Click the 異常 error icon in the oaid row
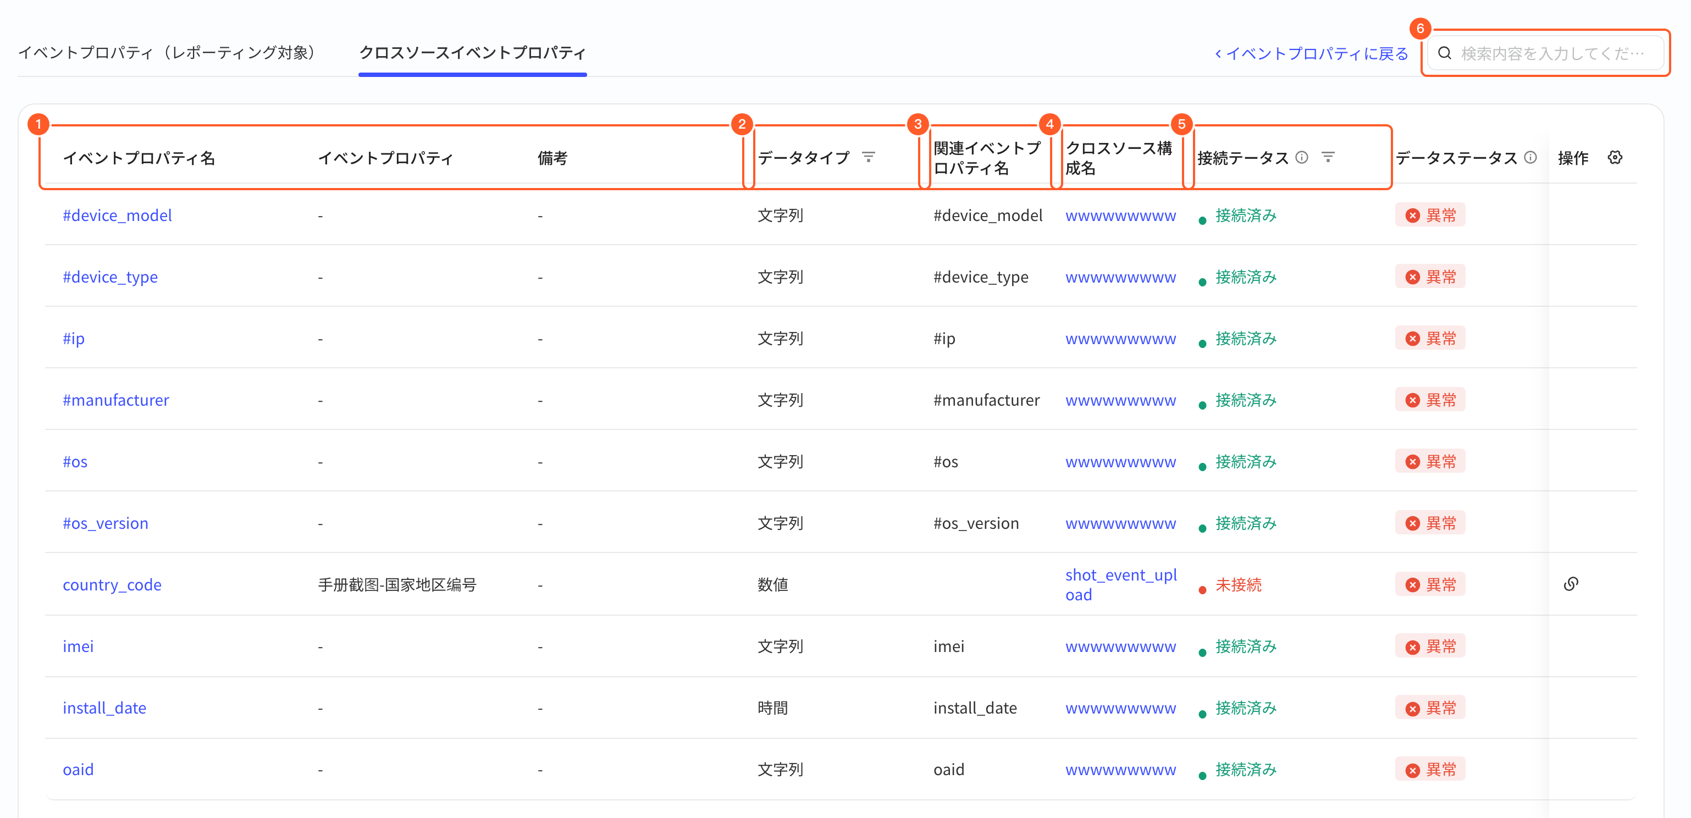This screenshot has width=1691, height=818. [x=1413, y=770]
